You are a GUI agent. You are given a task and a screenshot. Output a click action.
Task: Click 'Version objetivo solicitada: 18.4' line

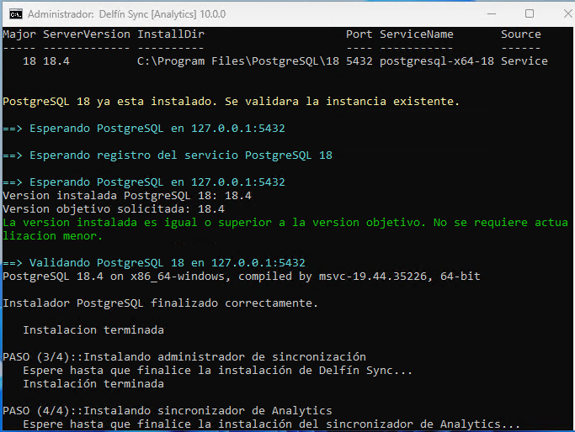[114, 209]
